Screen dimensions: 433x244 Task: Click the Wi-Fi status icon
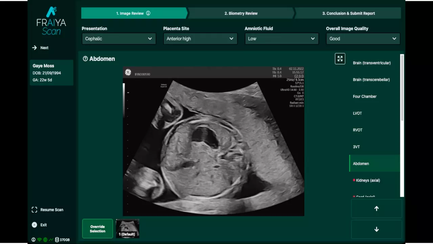tap(39, 240)
